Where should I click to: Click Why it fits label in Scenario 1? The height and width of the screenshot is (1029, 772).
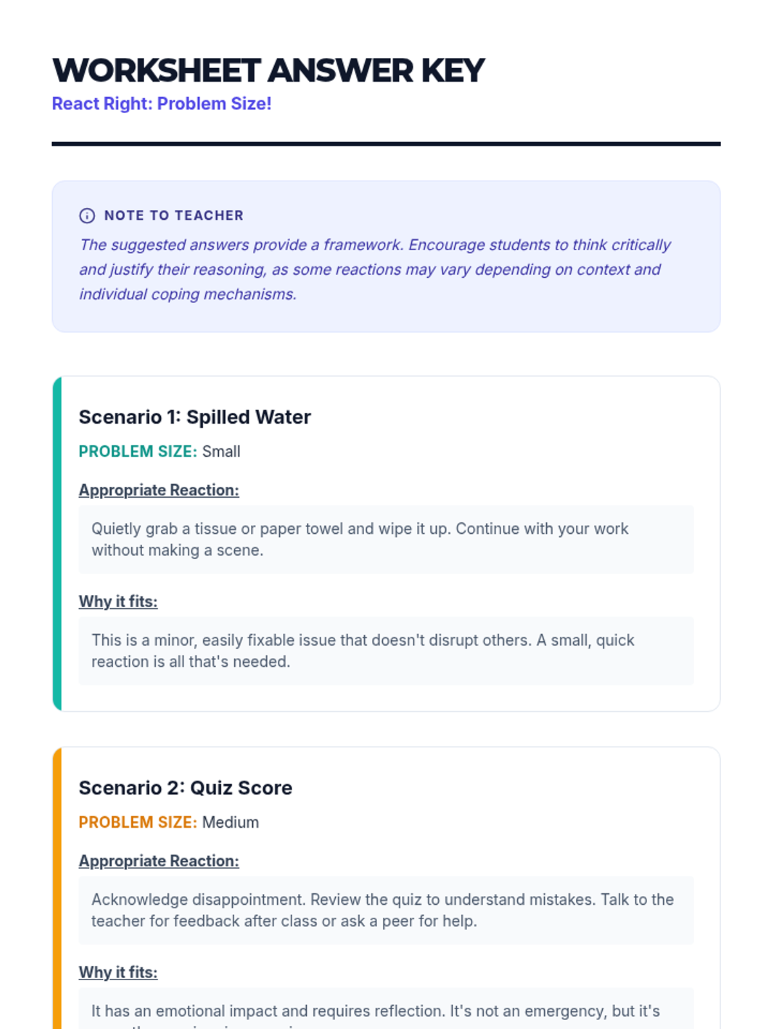point(118,601)
